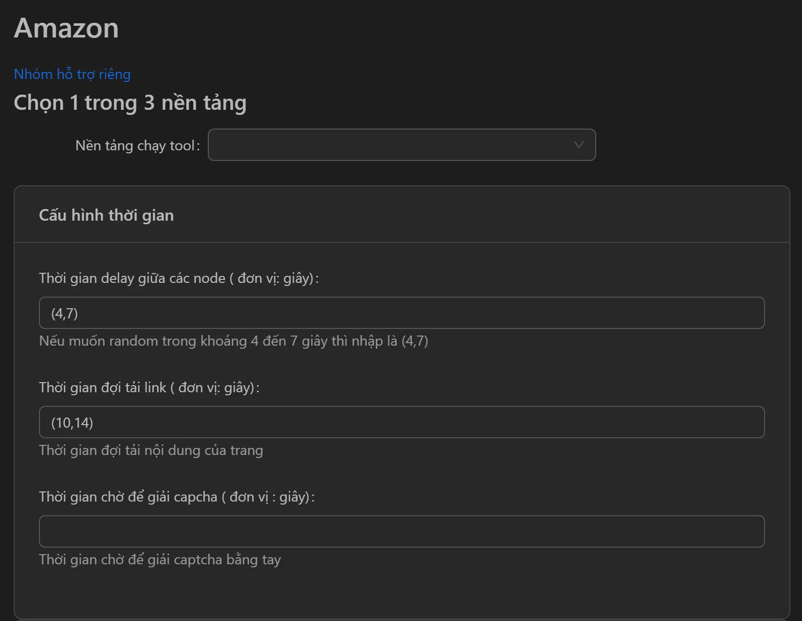Click the hint text about random 4 to 7 seconds
802x621 pixels.
pyautogui.click(x=233, y=341)
